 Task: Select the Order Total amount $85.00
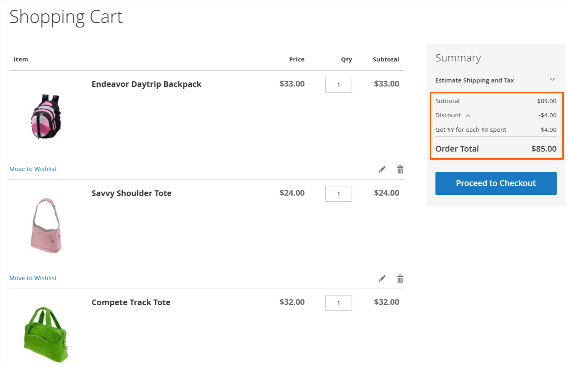544,149
